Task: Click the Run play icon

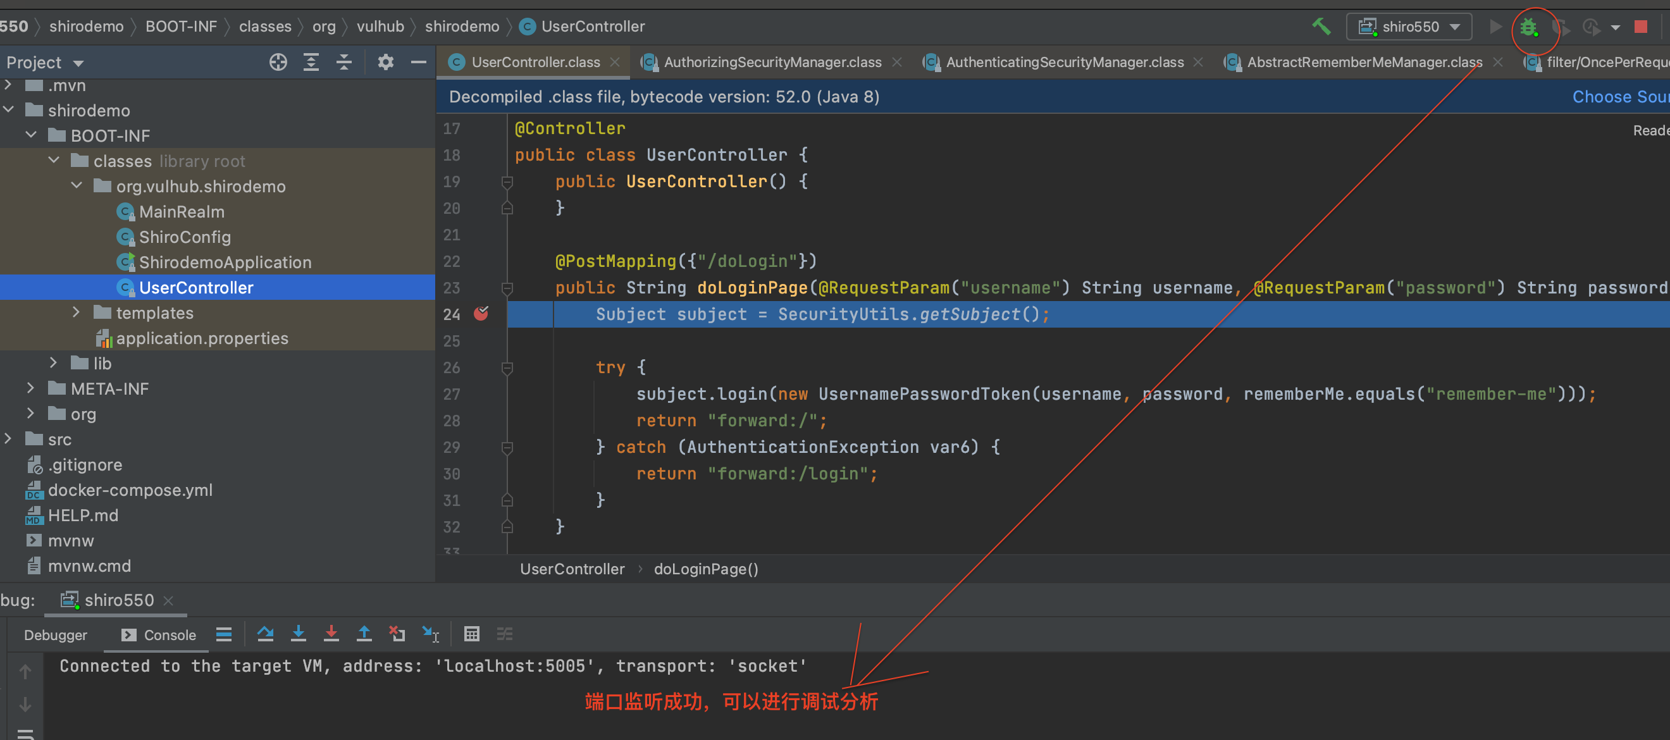Action: 1495,27
